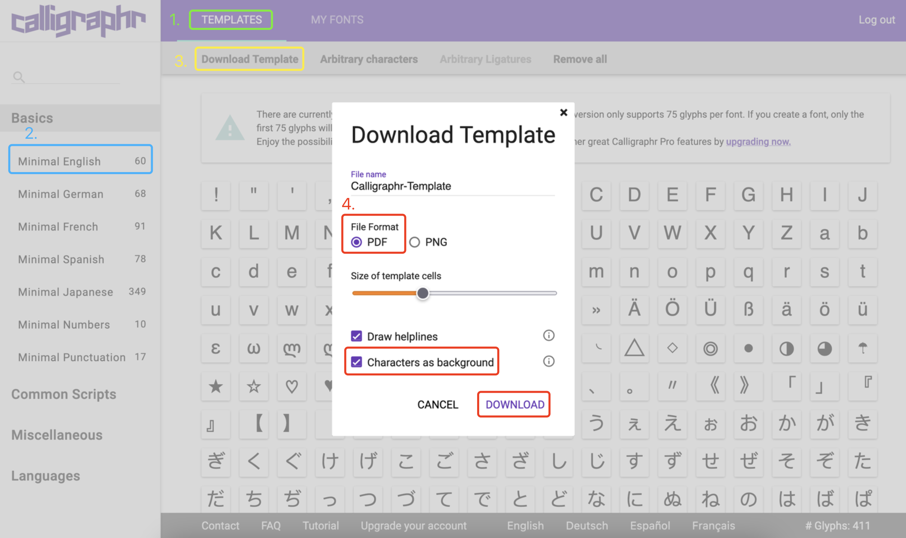Click the small filled circle glyph tile
This screenshot has width=906, height=538.
748,348
